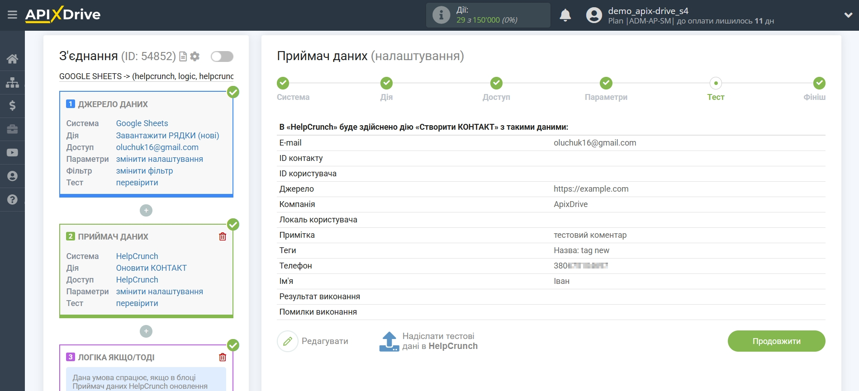Open the Google Sheets system link
This screenshot has width=859, height=391.
(x=142, y=123)
